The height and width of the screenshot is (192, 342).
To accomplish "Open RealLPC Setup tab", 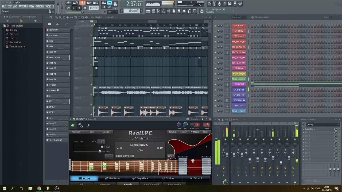I will pyautogui.click(x=106, y=132).
